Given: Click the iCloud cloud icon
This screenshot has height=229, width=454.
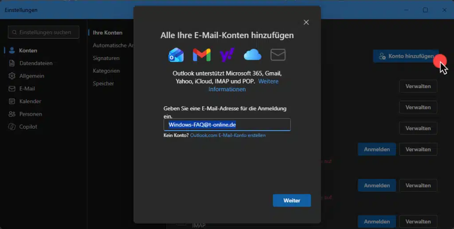Looking at the screenshot, I should pos(252,54).
